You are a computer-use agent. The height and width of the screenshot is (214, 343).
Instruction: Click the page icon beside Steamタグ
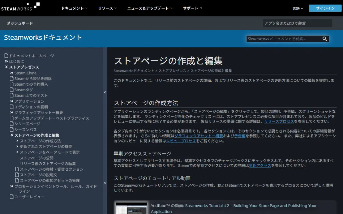point(12,90)
